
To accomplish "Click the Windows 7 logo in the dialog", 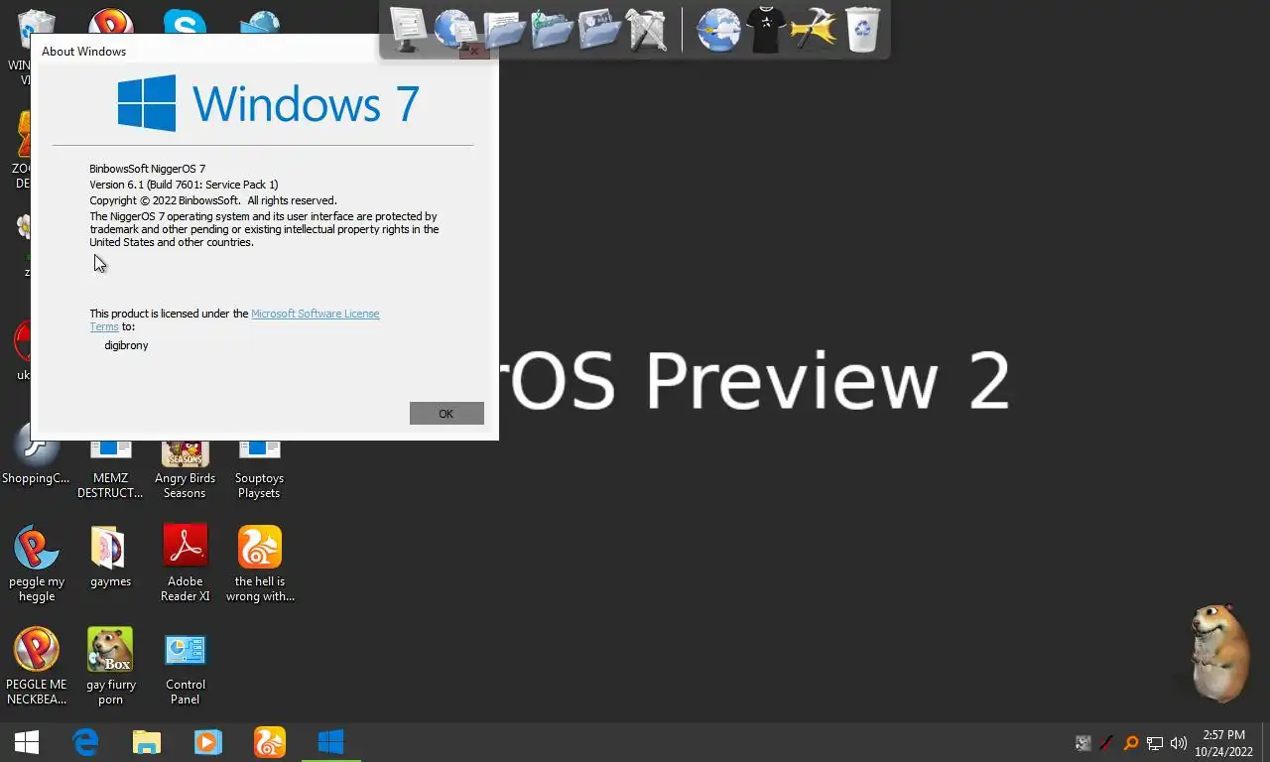I will point(268,103).
